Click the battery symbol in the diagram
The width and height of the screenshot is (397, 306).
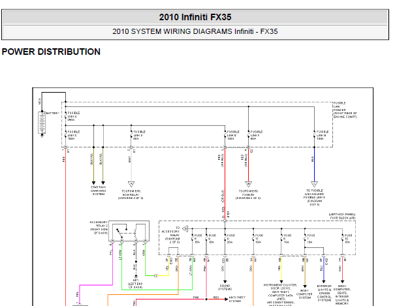pyautogui.click(x=42, y=123)
